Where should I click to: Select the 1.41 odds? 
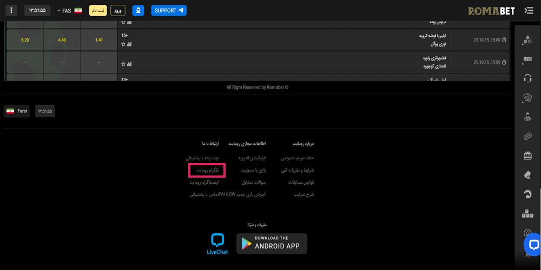click(99, 40)
